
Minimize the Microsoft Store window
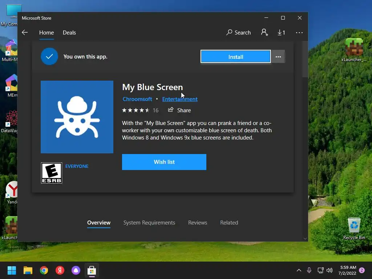coord(266,18)
